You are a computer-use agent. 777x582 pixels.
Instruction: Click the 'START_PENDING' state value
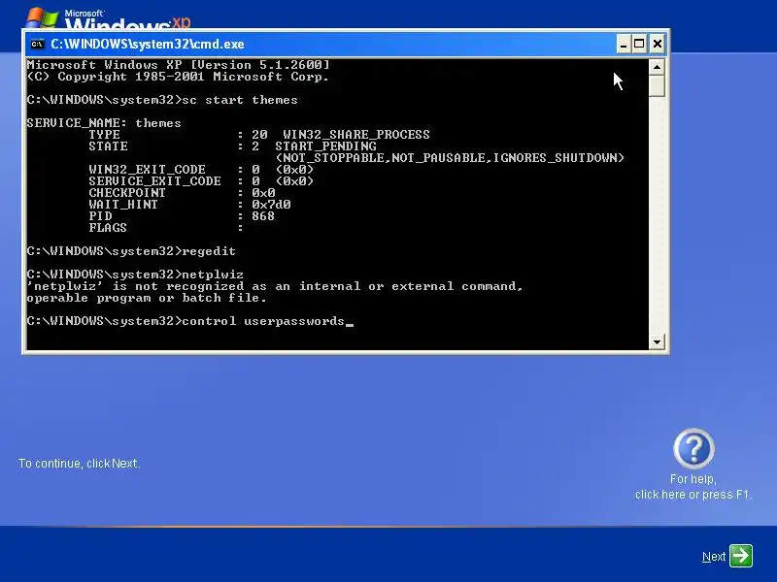pos(325,146)
